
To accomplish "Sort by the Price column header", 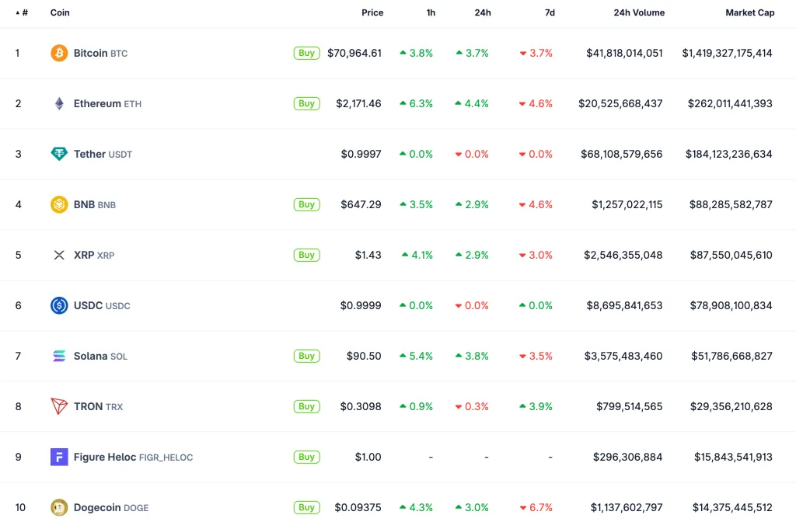I will [372, 12].
